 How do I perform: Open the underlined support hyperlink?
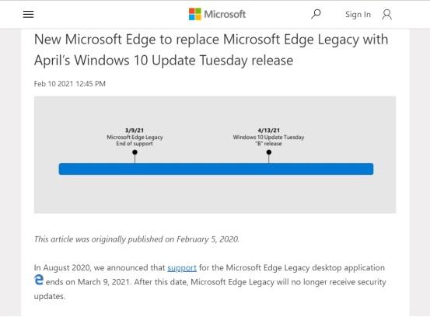(x=182, y=268)
